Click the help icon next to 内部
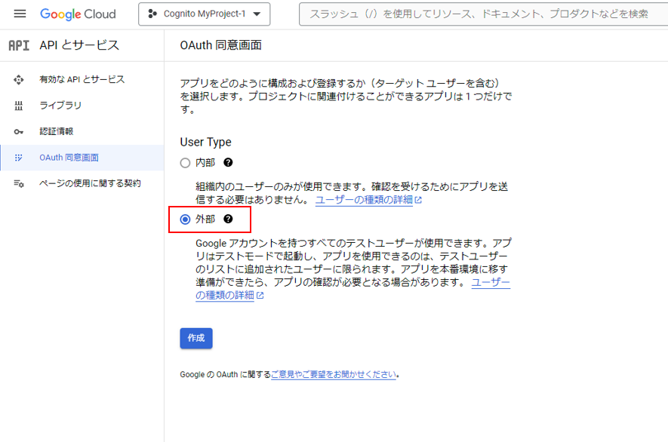 click(x=229, y=162)
